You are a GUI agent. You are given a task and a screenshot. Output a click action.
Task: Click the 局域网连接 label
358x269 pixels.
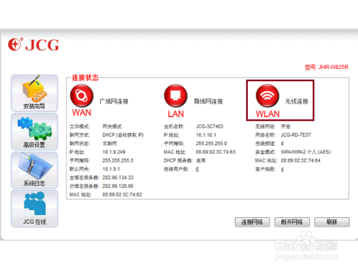(208, 101)
